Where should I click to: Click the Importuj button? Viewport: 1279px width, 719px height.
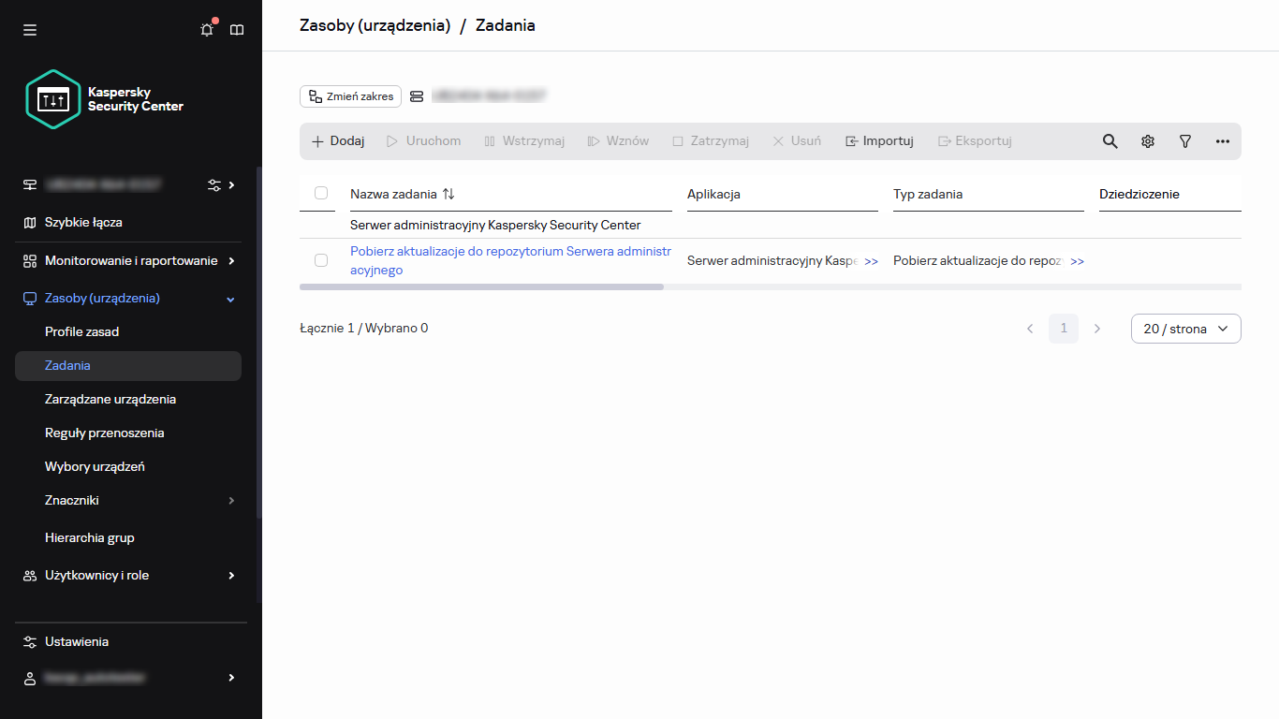pos(878,140)
